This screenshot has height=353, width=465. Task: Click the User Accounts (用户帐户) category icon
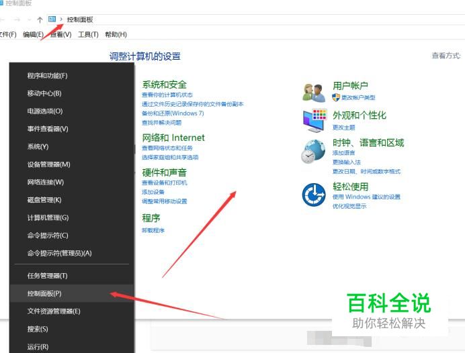pyautogui.click(x=314, y=93)
